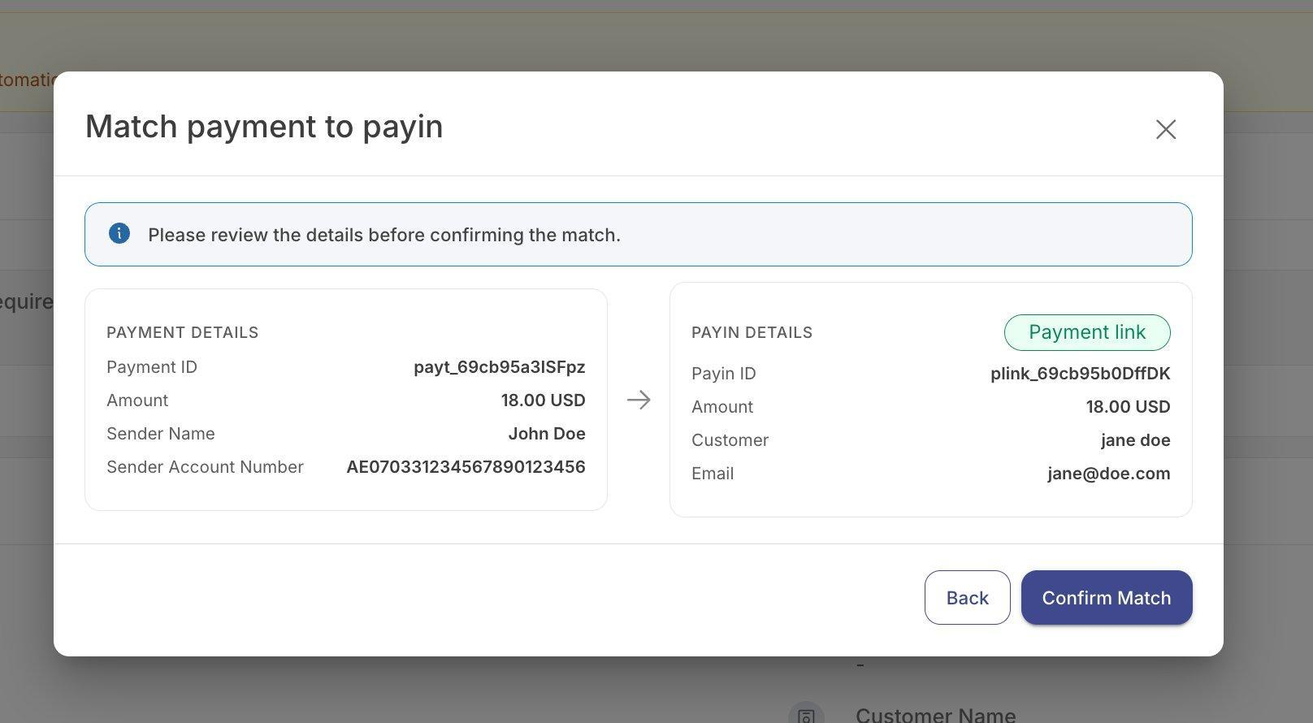The width and height of the screenshot is (1313, 723).
Task: Click the blue info icon in banner
Action: click(119, 234)
